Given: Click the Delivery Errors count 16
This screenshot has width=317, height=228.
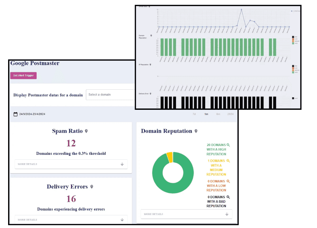Looking at the screenshot, I should point(71,199).
